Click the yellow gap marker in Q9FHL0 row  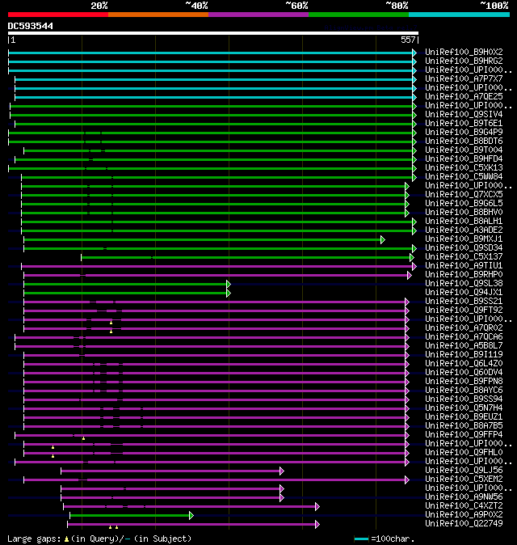click(53, 456)
